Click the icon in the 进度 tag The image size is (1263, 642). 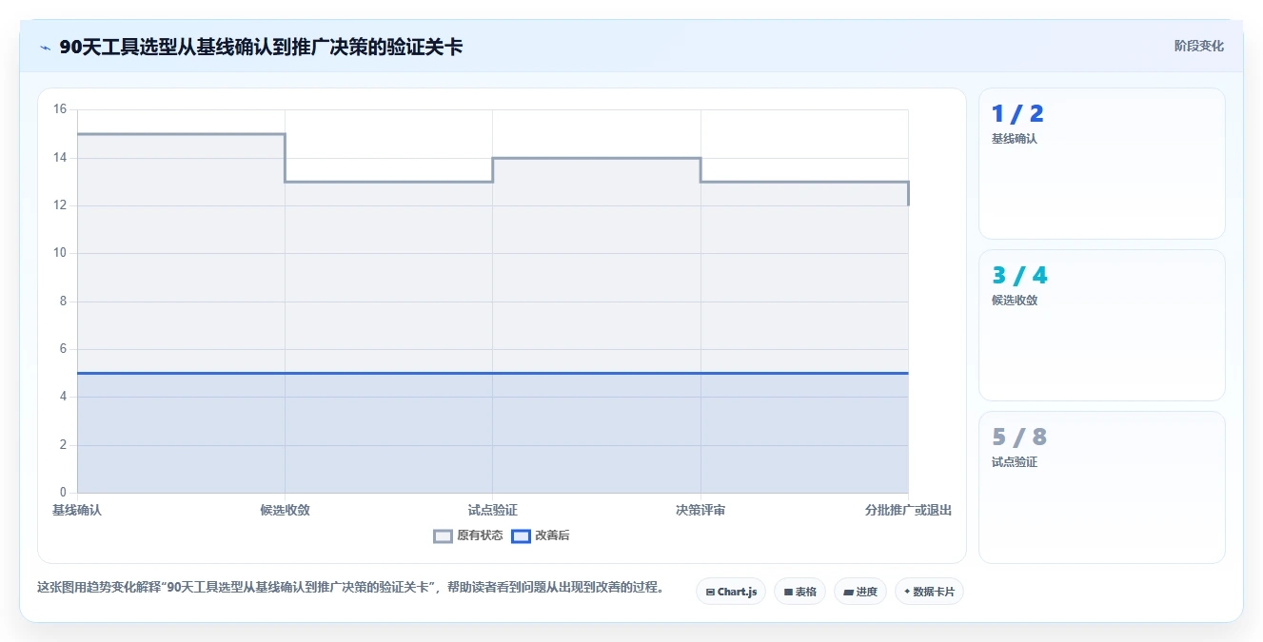pyautogui.click(x=848, y=592)
